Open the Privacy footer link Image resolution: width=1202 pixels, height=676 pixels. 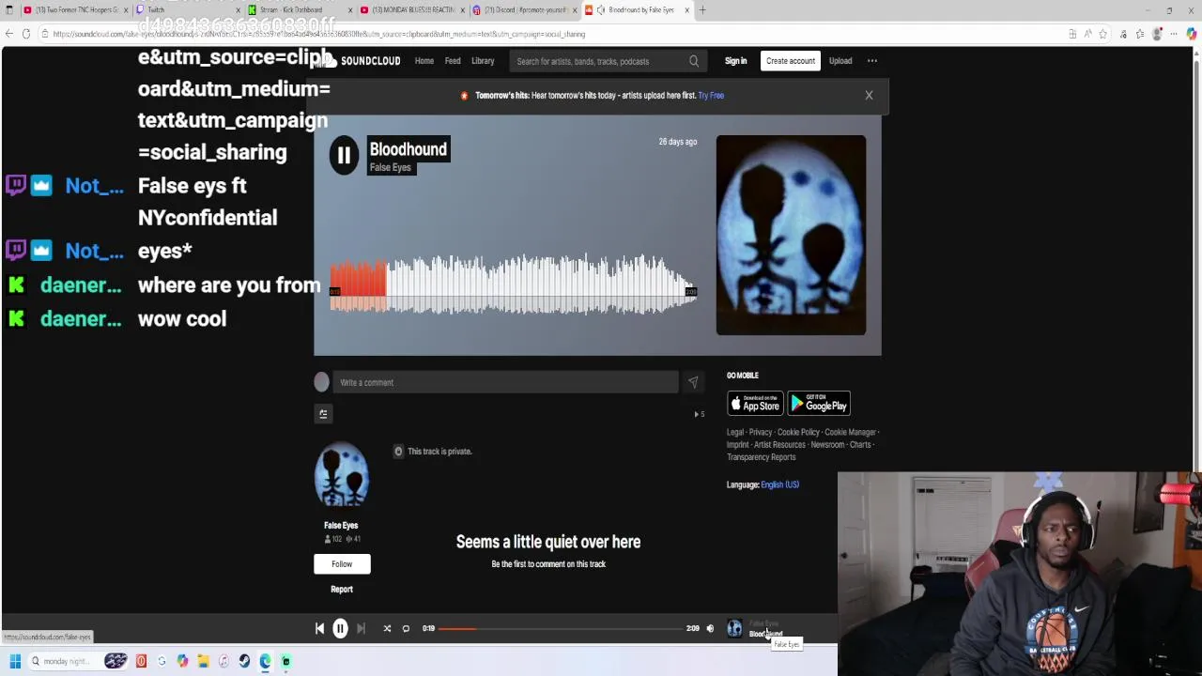click(x=761, y=432)
